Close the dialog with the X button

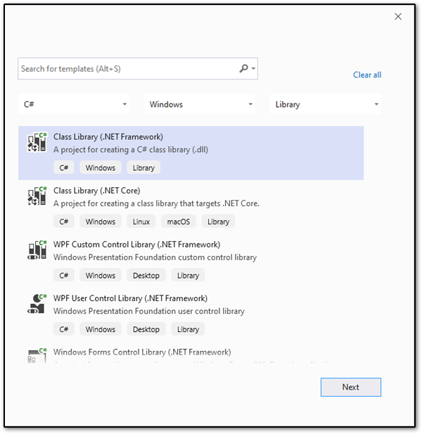(x=398, y=17)
